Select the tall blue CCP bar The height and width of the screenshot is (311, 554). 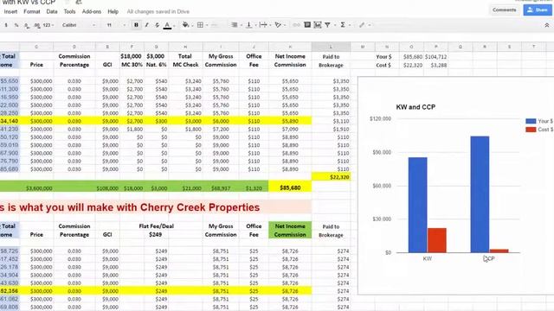tap(480, 194)
